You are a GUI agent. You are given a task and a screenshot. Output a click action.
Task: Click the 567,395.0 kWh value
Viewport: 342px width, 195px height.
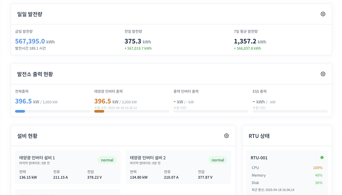35,41
